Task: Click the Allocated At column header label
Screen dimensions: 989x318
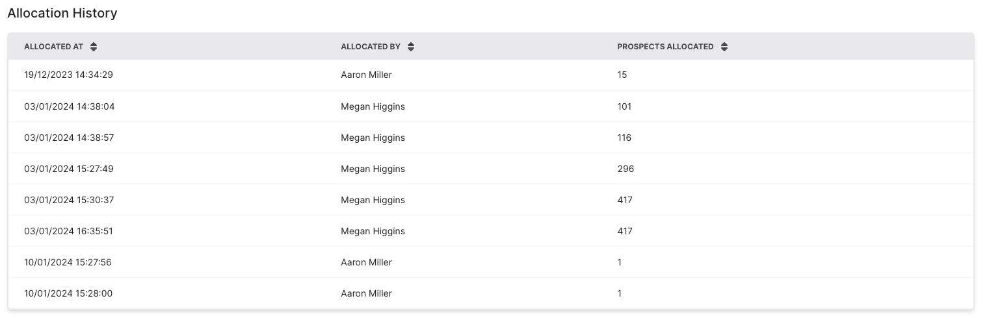Action: pos(53,47)
